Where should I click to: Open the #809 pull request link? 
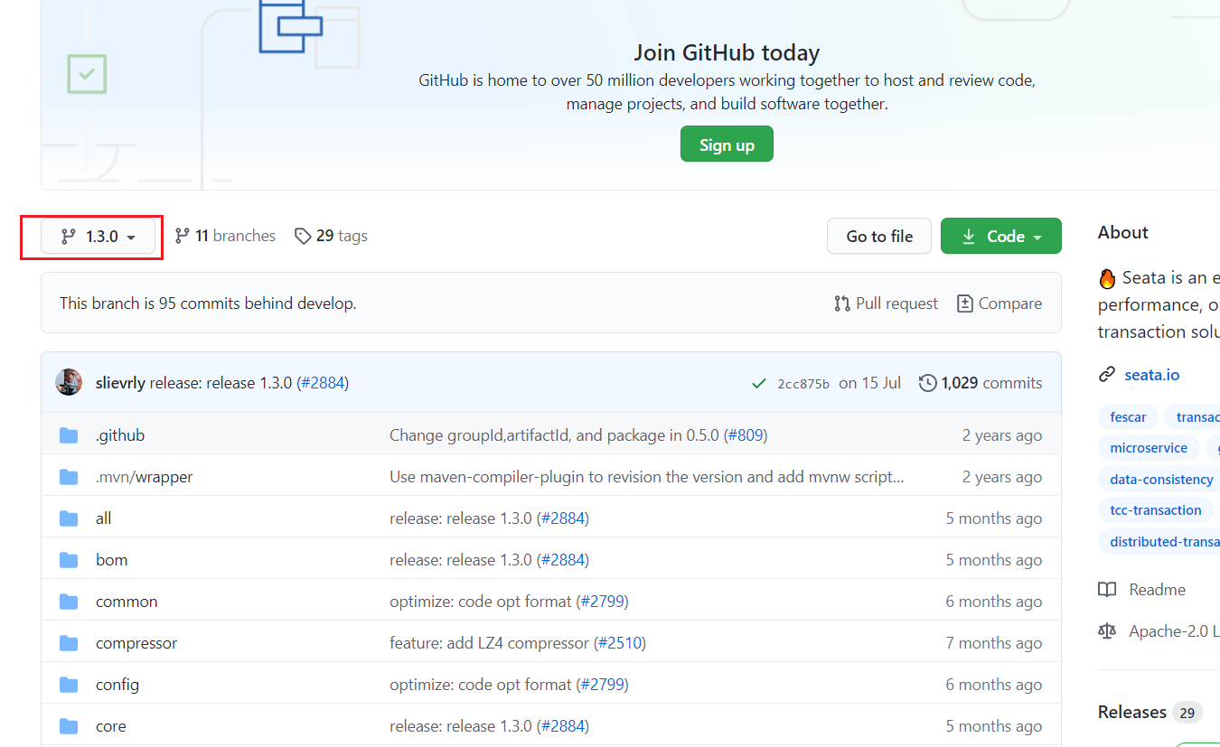tap(745, 435)
